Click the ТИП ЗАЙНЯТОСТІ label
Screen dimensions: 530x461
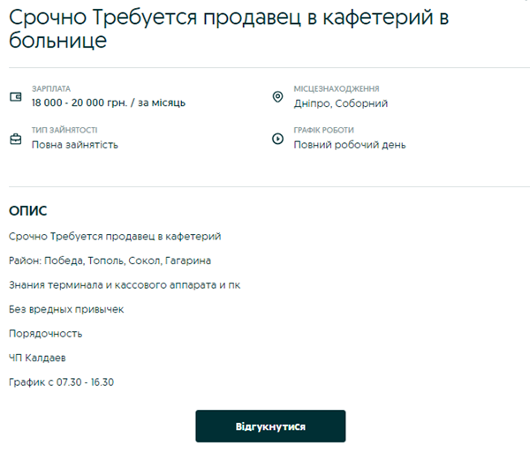coord(64,131)
